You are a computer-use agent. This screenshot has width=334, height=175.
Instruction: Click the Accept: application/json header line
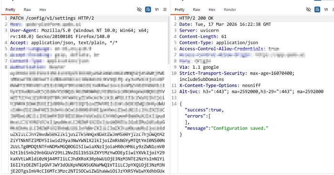pyautogui.click(x=63, y=43)
